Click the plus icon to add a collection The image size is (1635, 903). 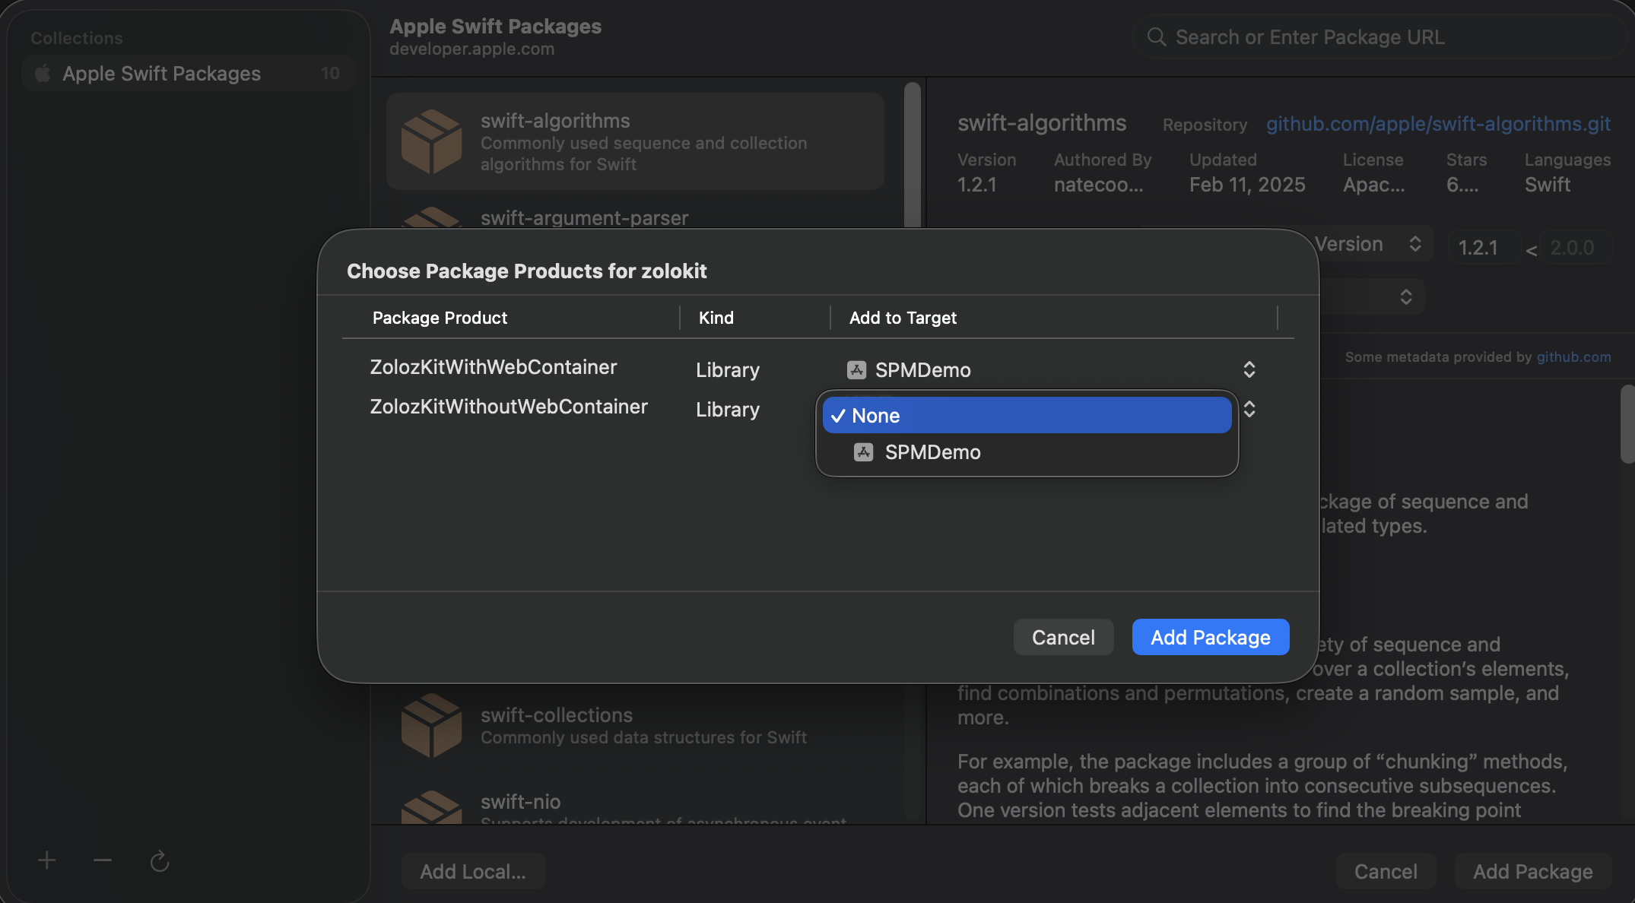pos(47,860)
